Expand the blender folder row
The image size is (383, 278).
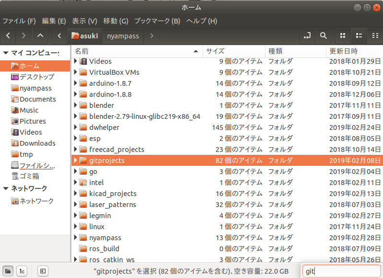click(75, 105)
